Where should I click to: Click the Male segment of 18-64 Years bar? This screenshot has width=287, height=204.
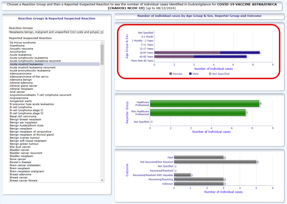(x=240, y=52)
